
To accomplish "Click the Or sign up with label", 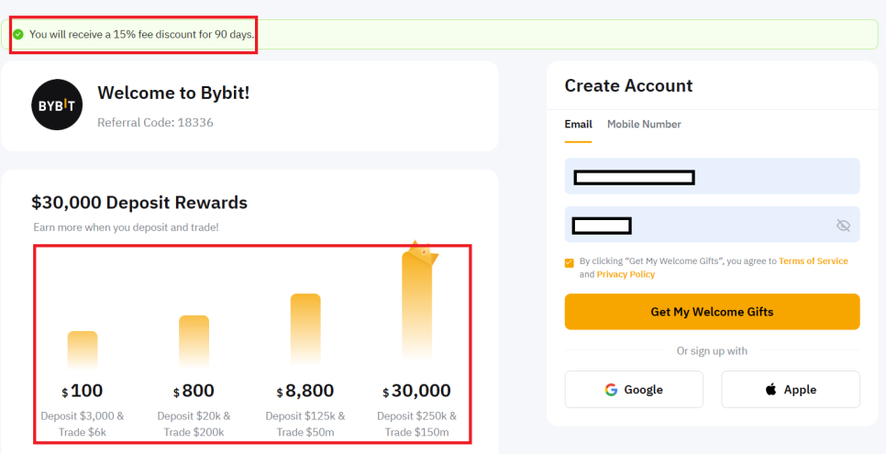I will (x=712, y=351).
